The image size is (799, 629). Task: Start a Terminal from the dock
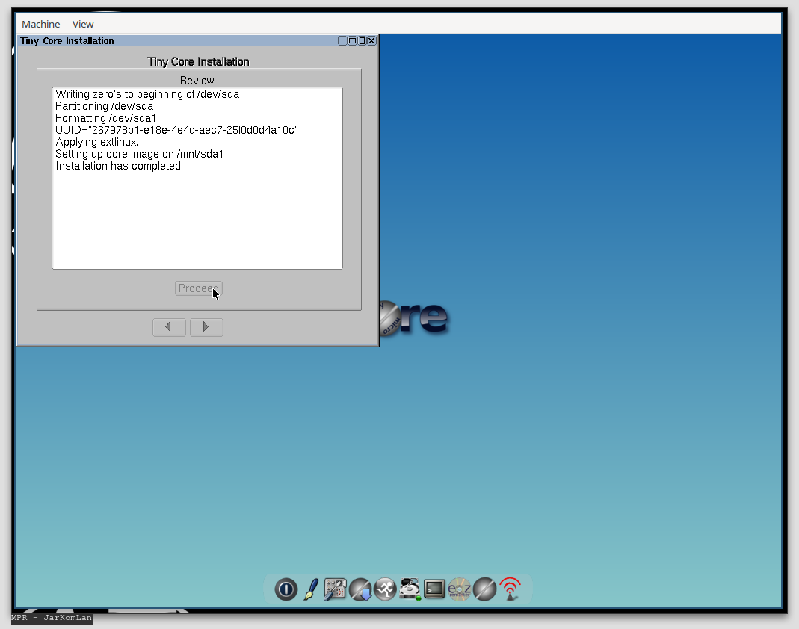pyautogui.click(x=434, y=589)
